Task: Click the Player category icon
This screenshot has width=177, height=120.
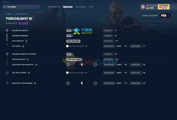Action: click(7, 31)
